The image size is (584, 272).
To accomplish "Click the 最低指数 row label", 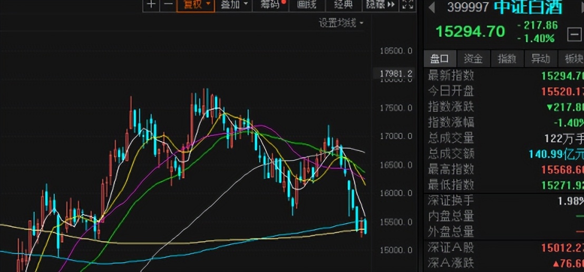I will point(451,184).
